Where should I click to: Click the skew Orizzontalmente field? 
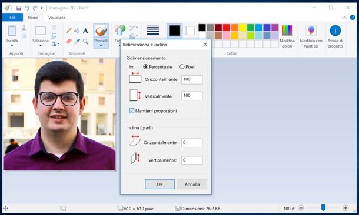(192, 143)
